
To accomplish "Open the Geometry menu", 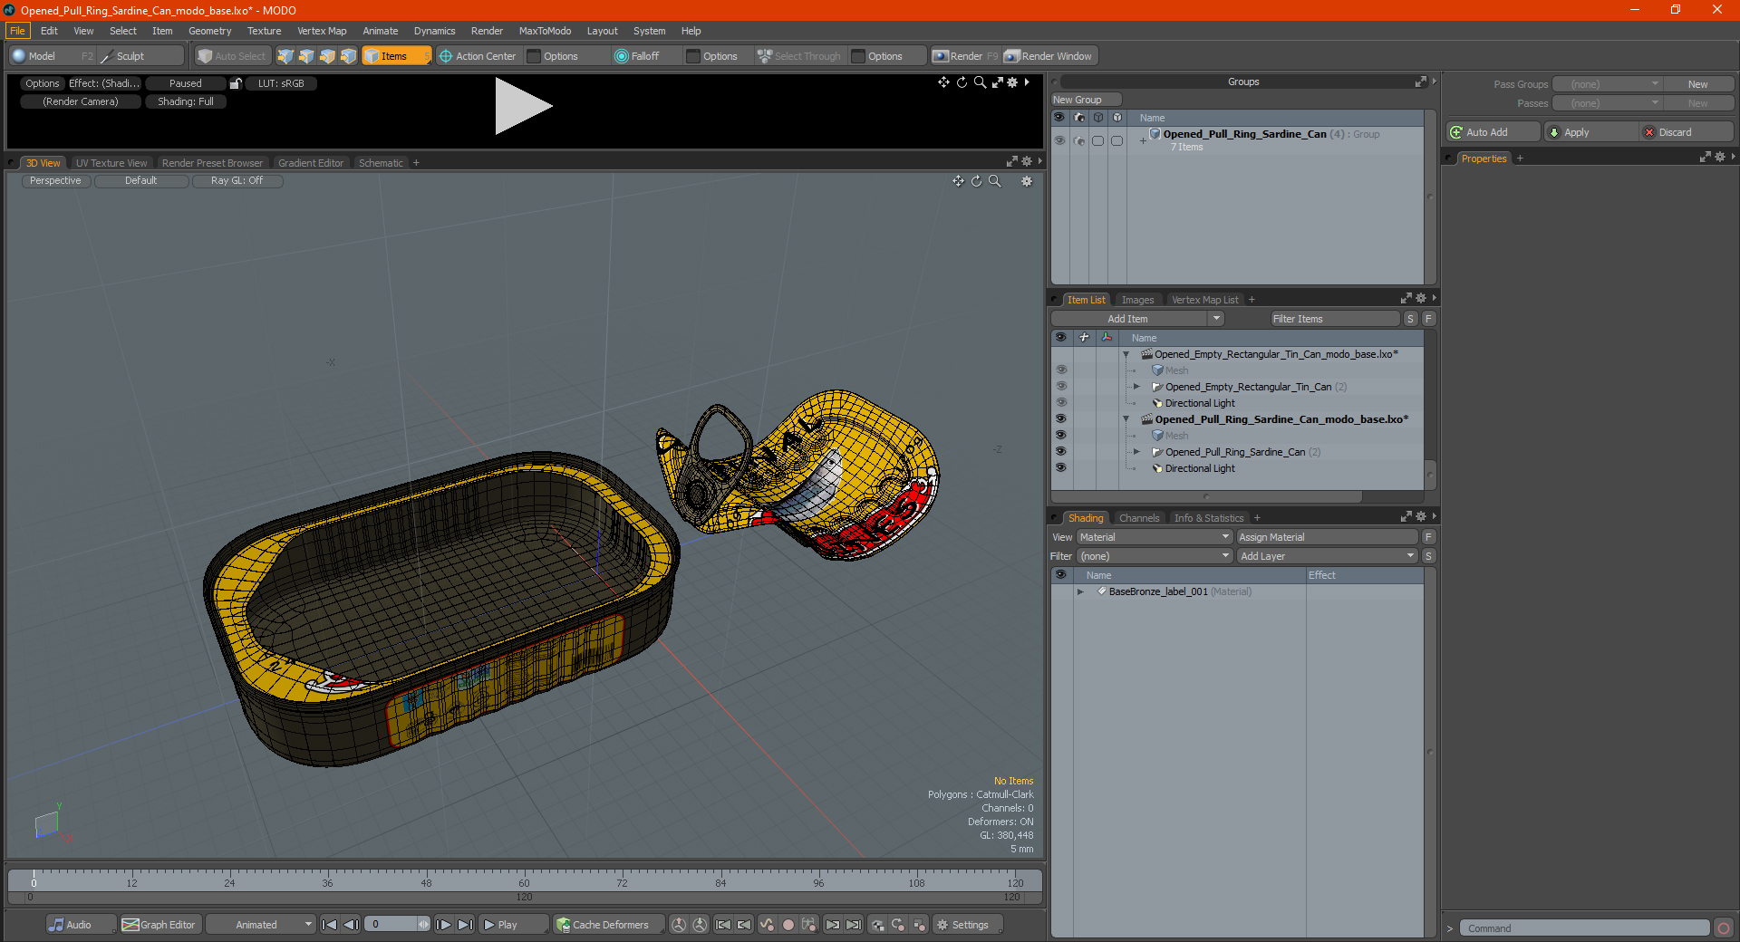I will [209, 31].
